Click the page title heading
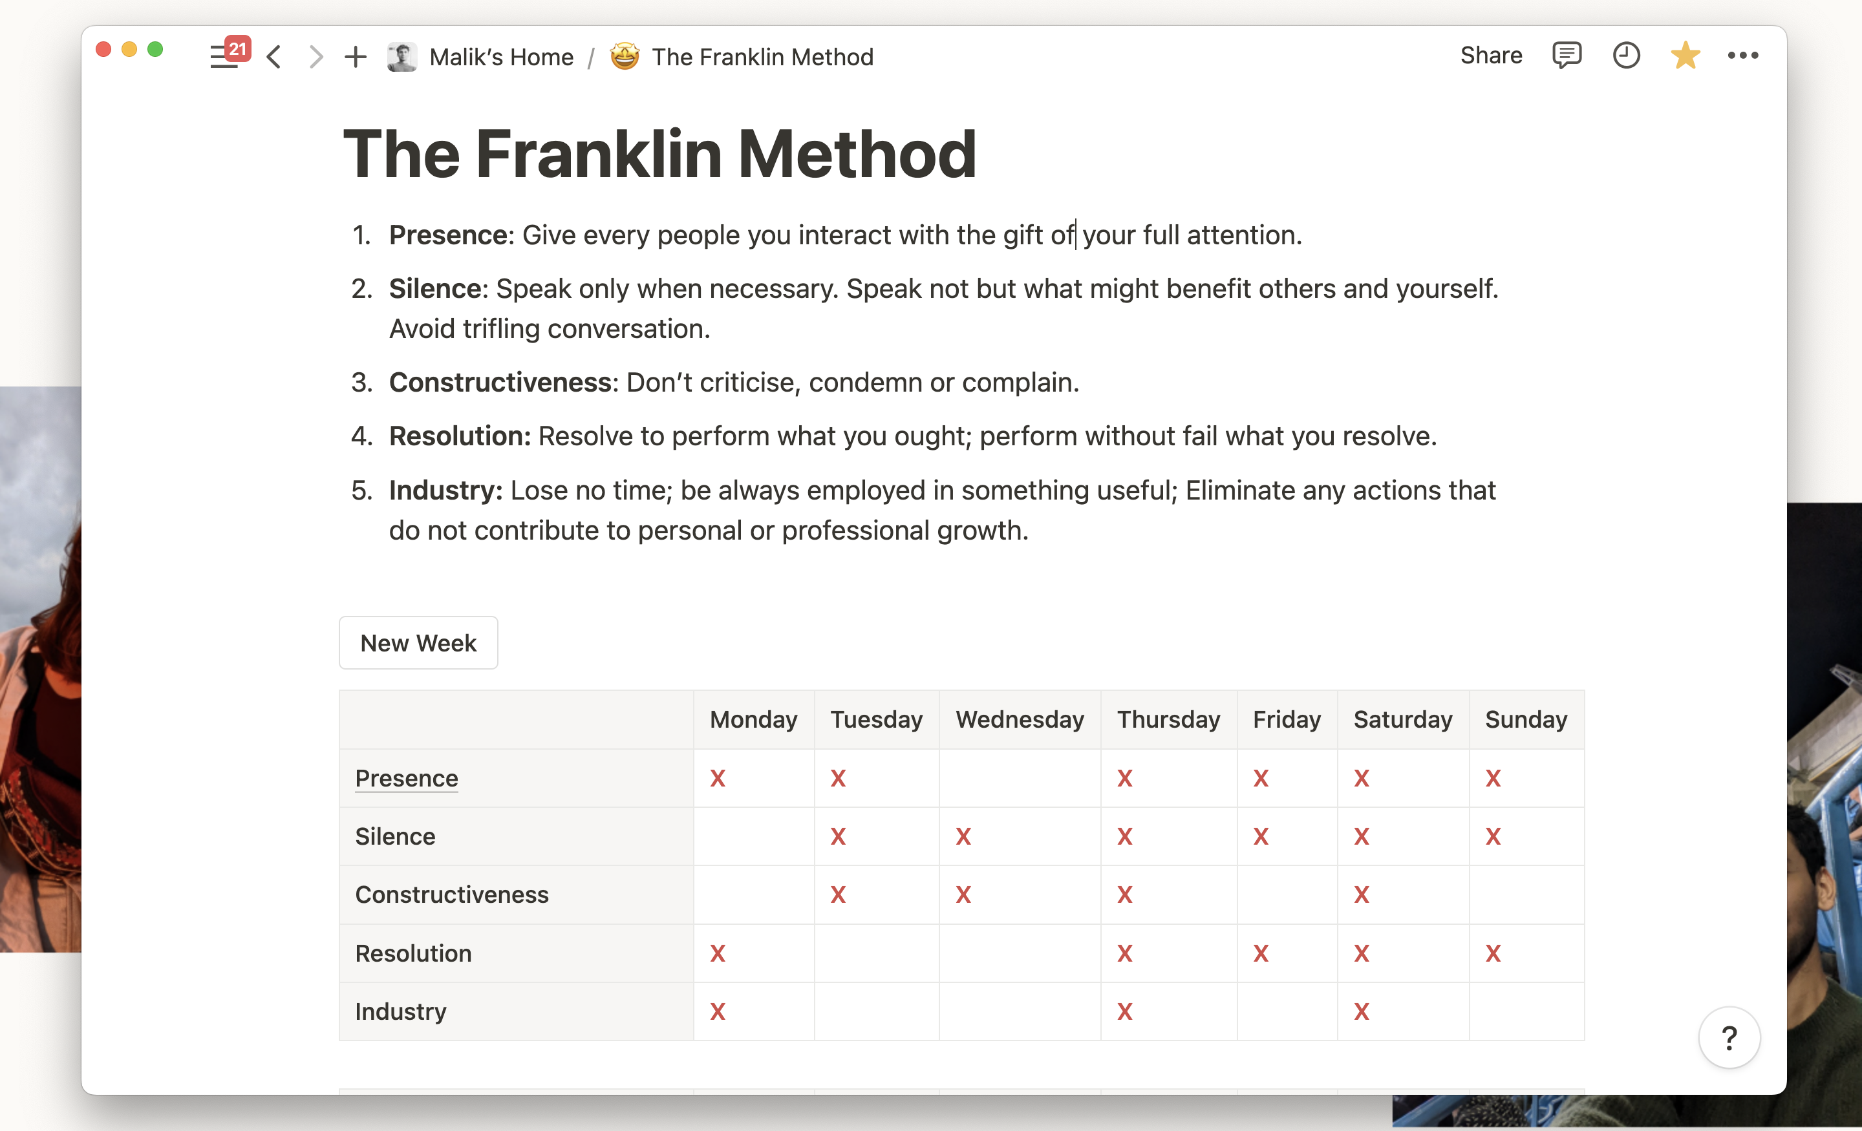The width and height of the screenshot is (1862, 1131). [659, 154]
